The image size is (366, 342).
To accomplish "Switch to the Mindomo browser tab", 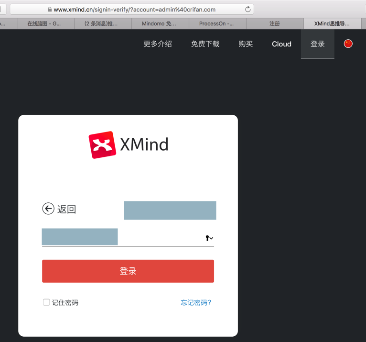I will tap(161, 23).
